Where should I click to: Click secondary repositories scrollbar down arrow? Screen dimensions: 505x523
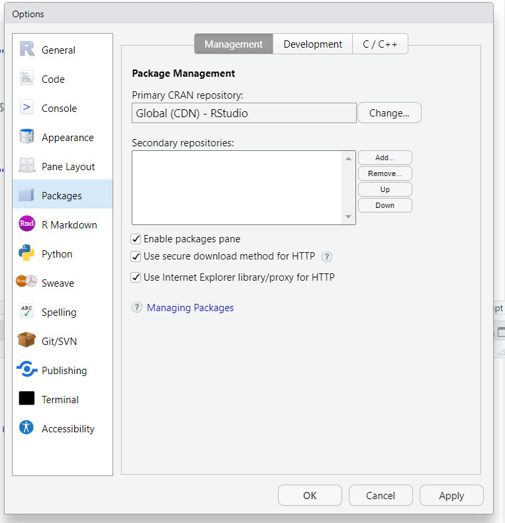coord(348,216)
